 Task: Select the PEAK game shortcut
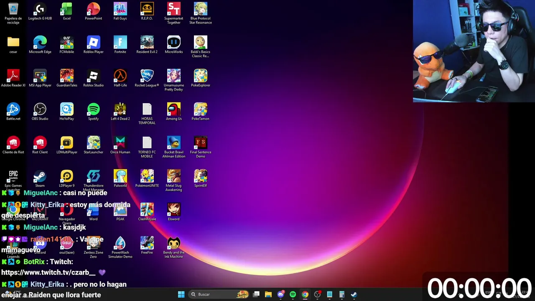120,212
